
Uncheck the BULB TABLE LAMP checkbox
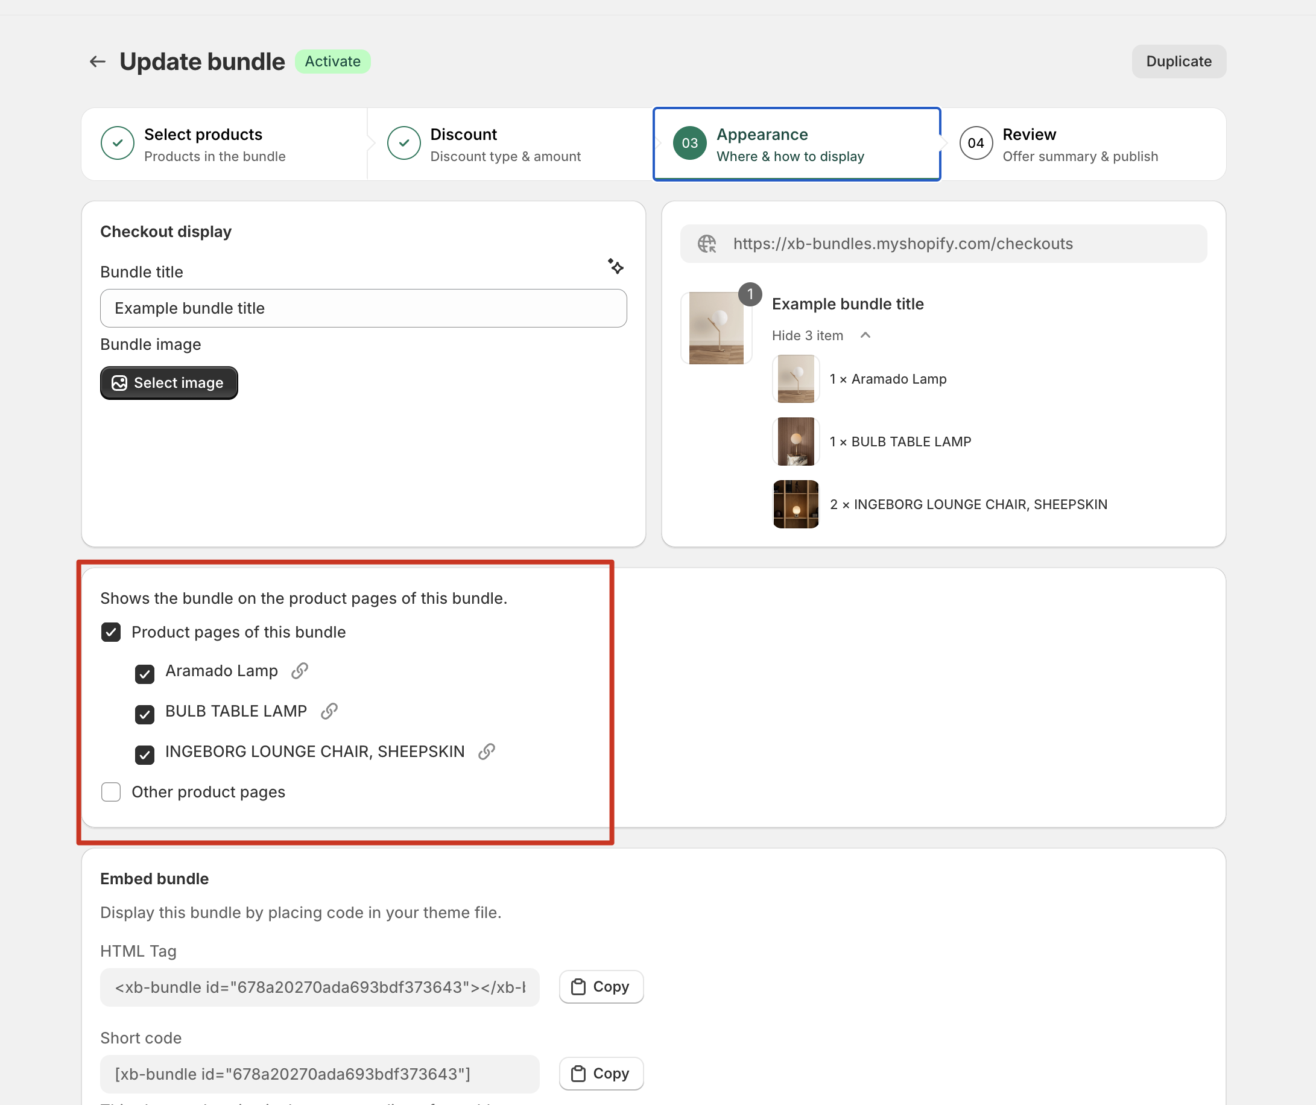pos(145,714)
